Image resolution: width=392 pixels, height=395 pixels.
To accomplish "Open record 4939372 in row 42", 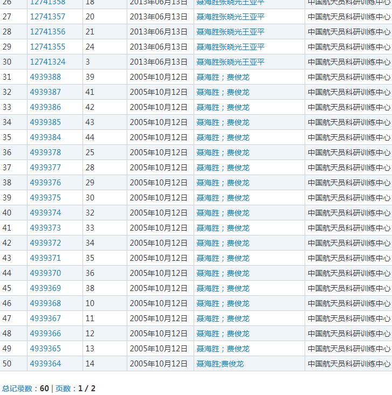I will [45, 243].
